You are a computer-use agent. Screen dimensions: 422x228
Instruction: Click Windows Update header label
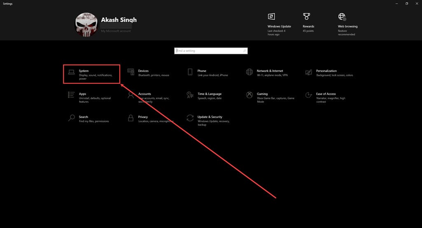tap(279, 26)
